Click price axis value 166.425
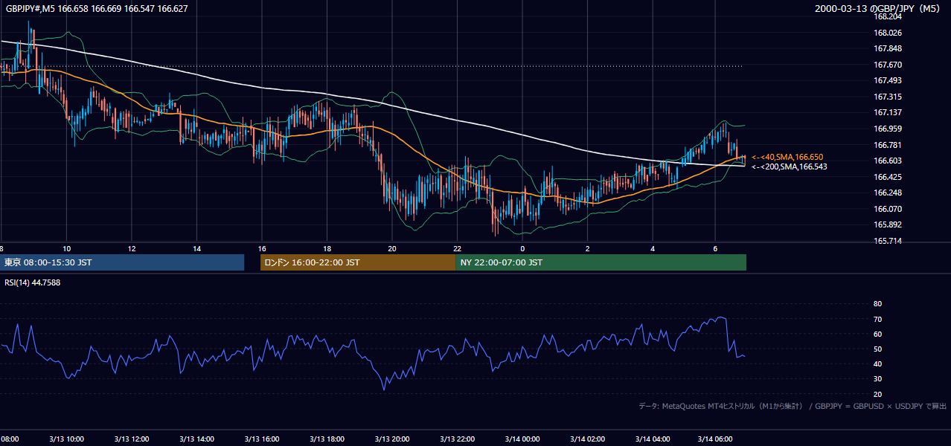Image resolution: width=951 pixels, height=446 pixels. point(887,177)
